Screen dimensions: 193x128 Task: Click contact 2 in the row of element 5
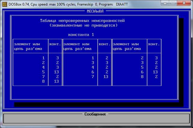click(156, 67)
